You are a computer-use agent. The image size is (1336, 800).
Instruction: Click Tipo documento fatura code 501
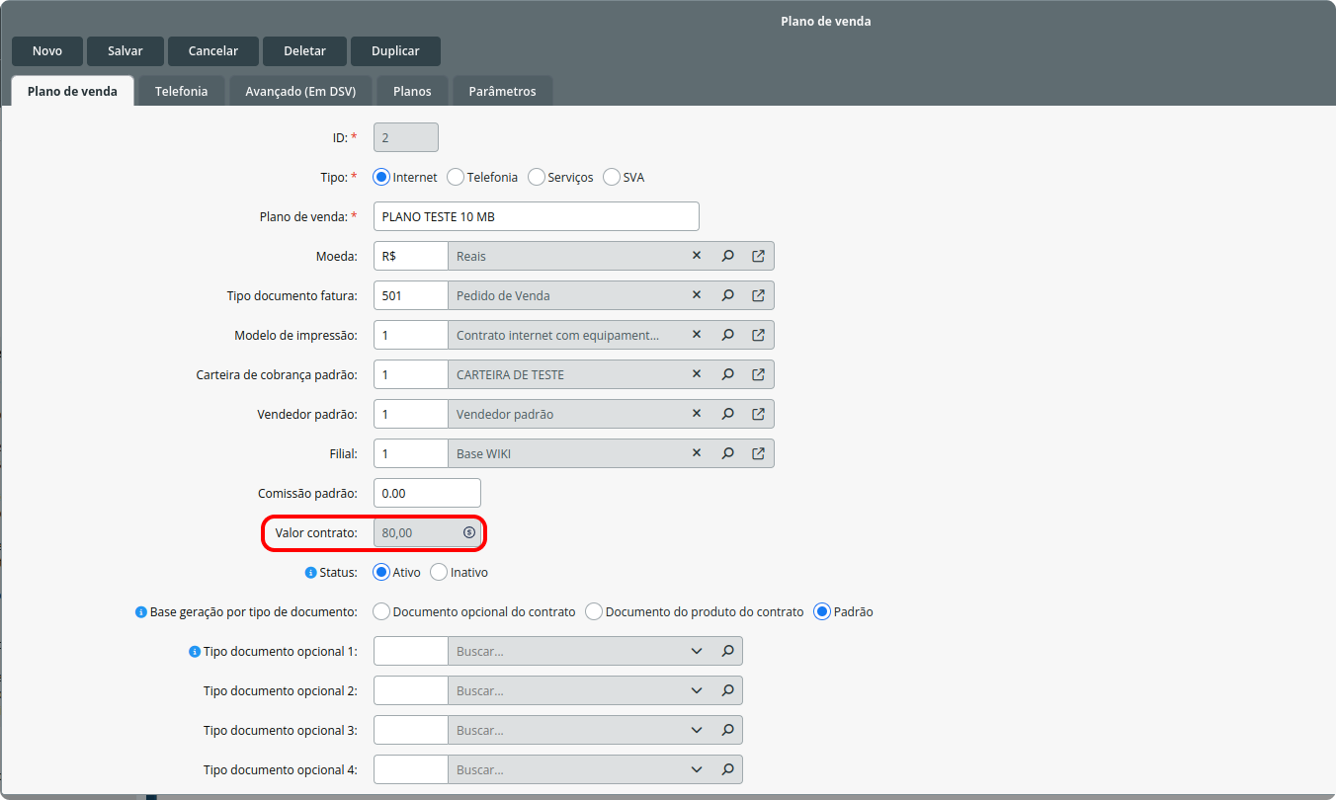411,295
